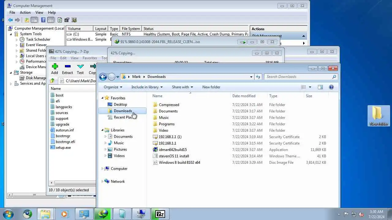The height and width of the screenshot is (220, 392).
Task: Open the Share with dropdown
Action: 183,87
